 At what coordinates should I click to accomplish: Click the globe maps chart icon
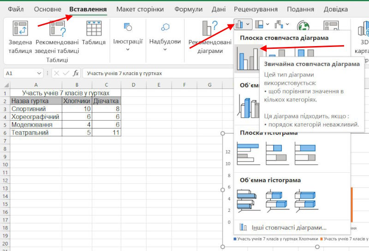coord(303,27)
